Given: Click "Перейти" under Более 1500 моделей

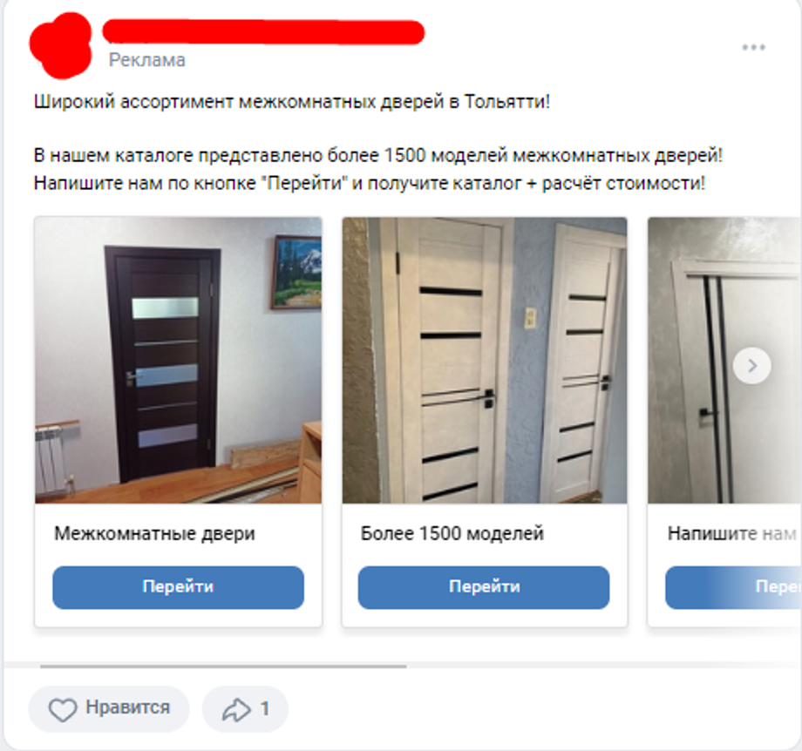Looking at the screenshot, I should 484,587.
